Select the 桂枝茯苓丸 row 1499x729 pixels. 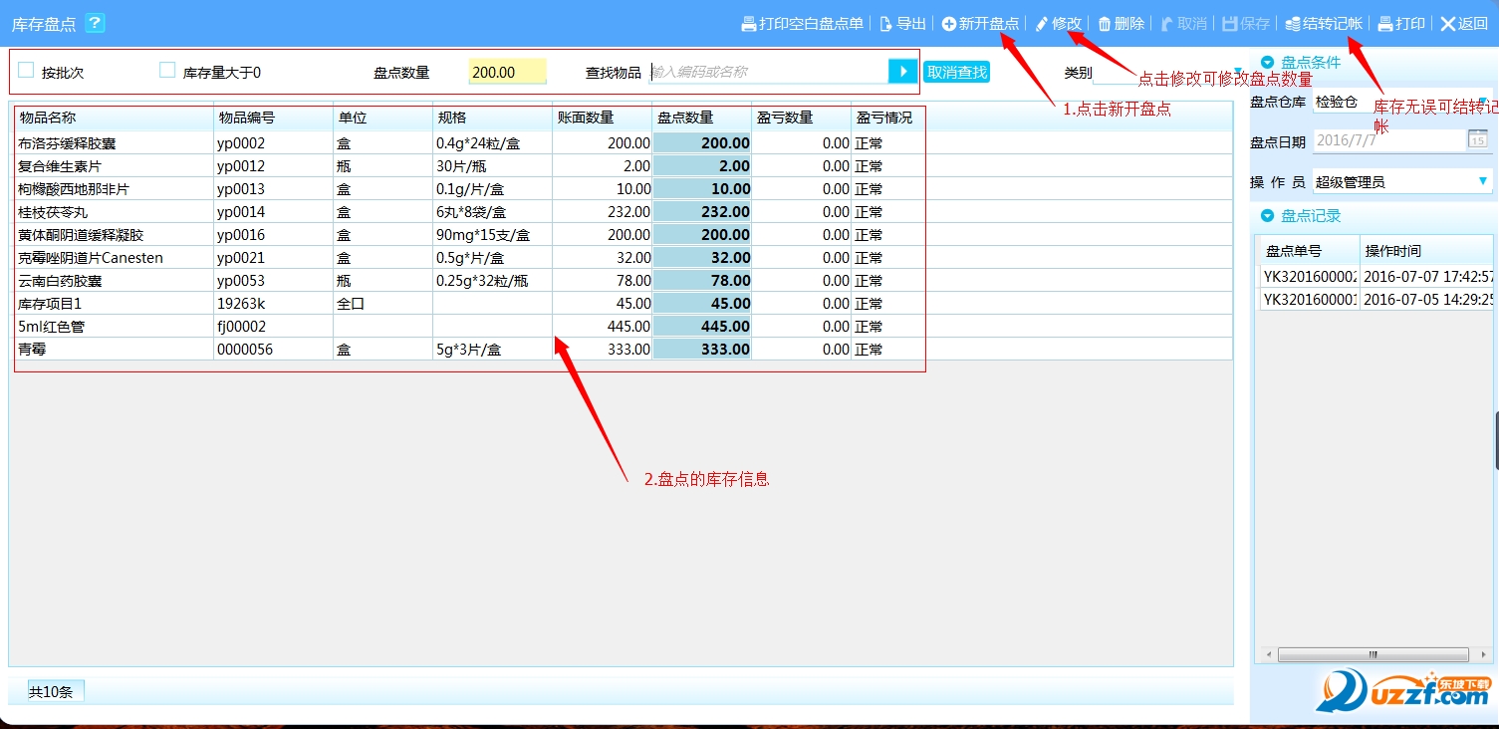(623, 212)
